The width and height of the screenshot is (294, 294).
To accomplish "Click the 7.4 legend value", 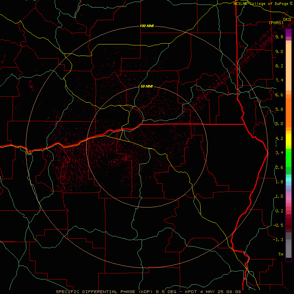I will tap(279, 80).
